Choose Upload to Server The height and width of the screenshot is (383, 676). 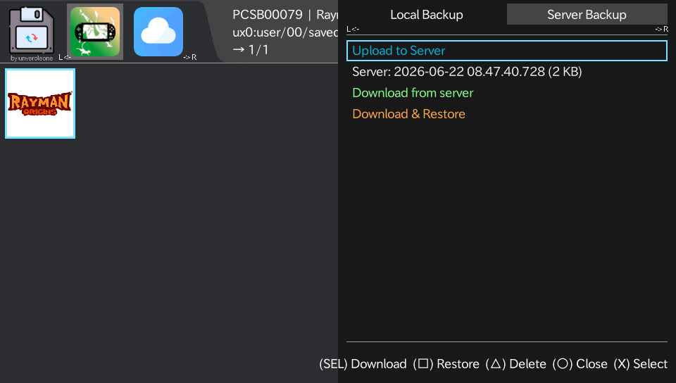click(x=507, y=51)
